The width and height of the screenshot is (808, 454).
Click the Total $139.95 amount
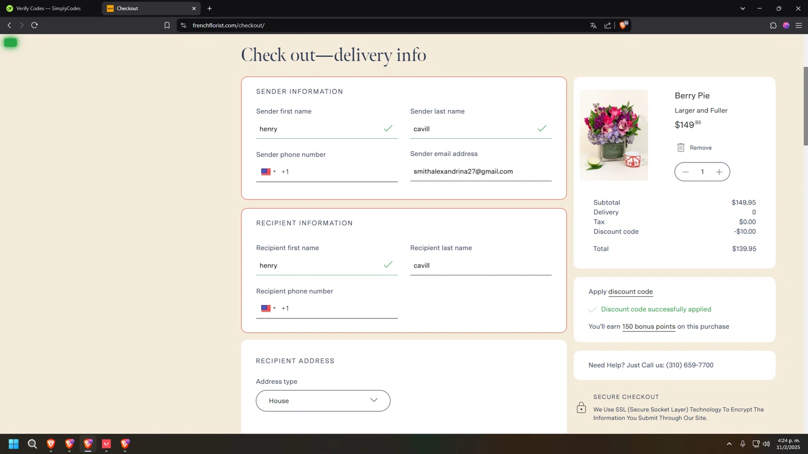pos(744,249)
